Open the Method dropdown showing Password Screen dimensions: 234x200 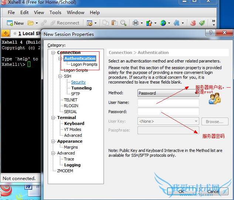[168, 93]
